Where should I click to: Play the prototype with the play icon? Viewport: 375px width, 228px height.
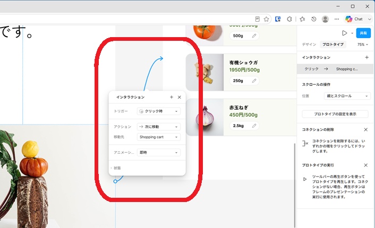[344, 33]
